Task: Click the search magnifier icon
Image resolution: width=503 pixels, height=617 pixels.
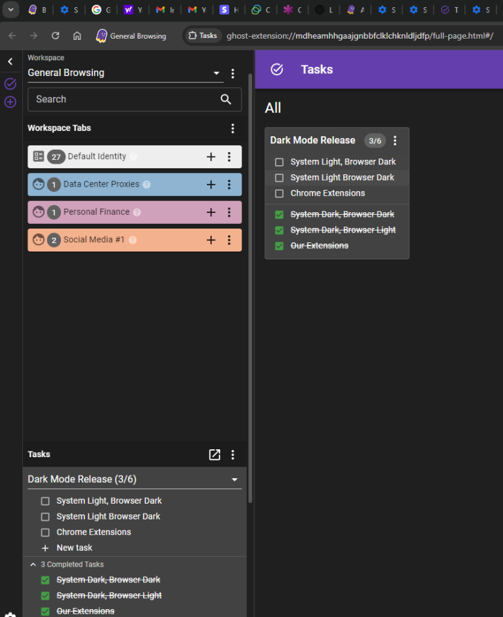Action: (226, 100)
